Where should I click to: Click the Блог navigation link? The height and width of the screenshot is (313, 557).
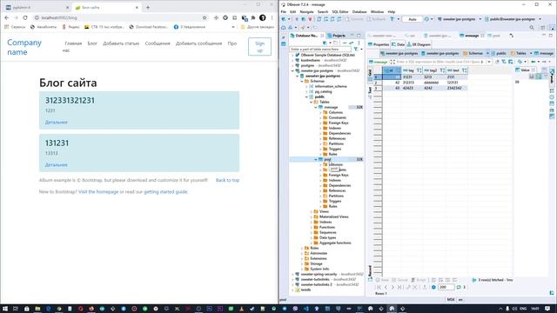point(92,43)
